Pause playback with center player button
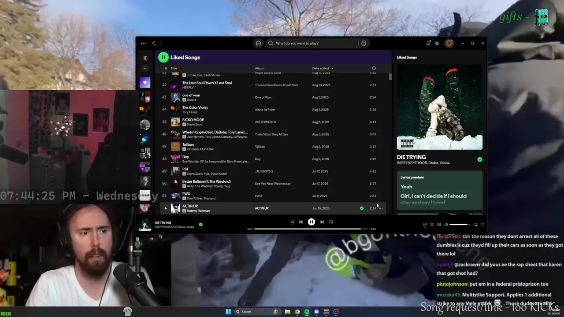Screen dimensions: 564x317 312,222
